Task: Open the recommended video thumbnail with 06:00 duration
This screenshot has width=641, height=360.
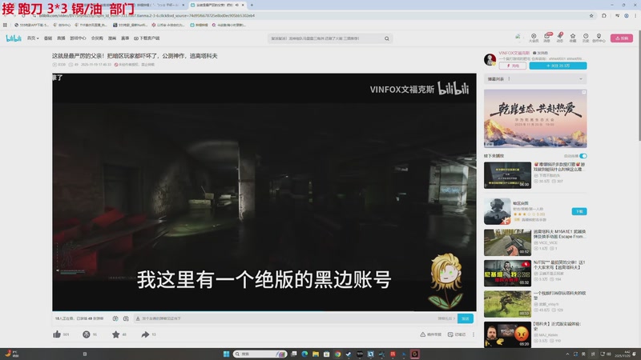Action: [x=507, y=175]
